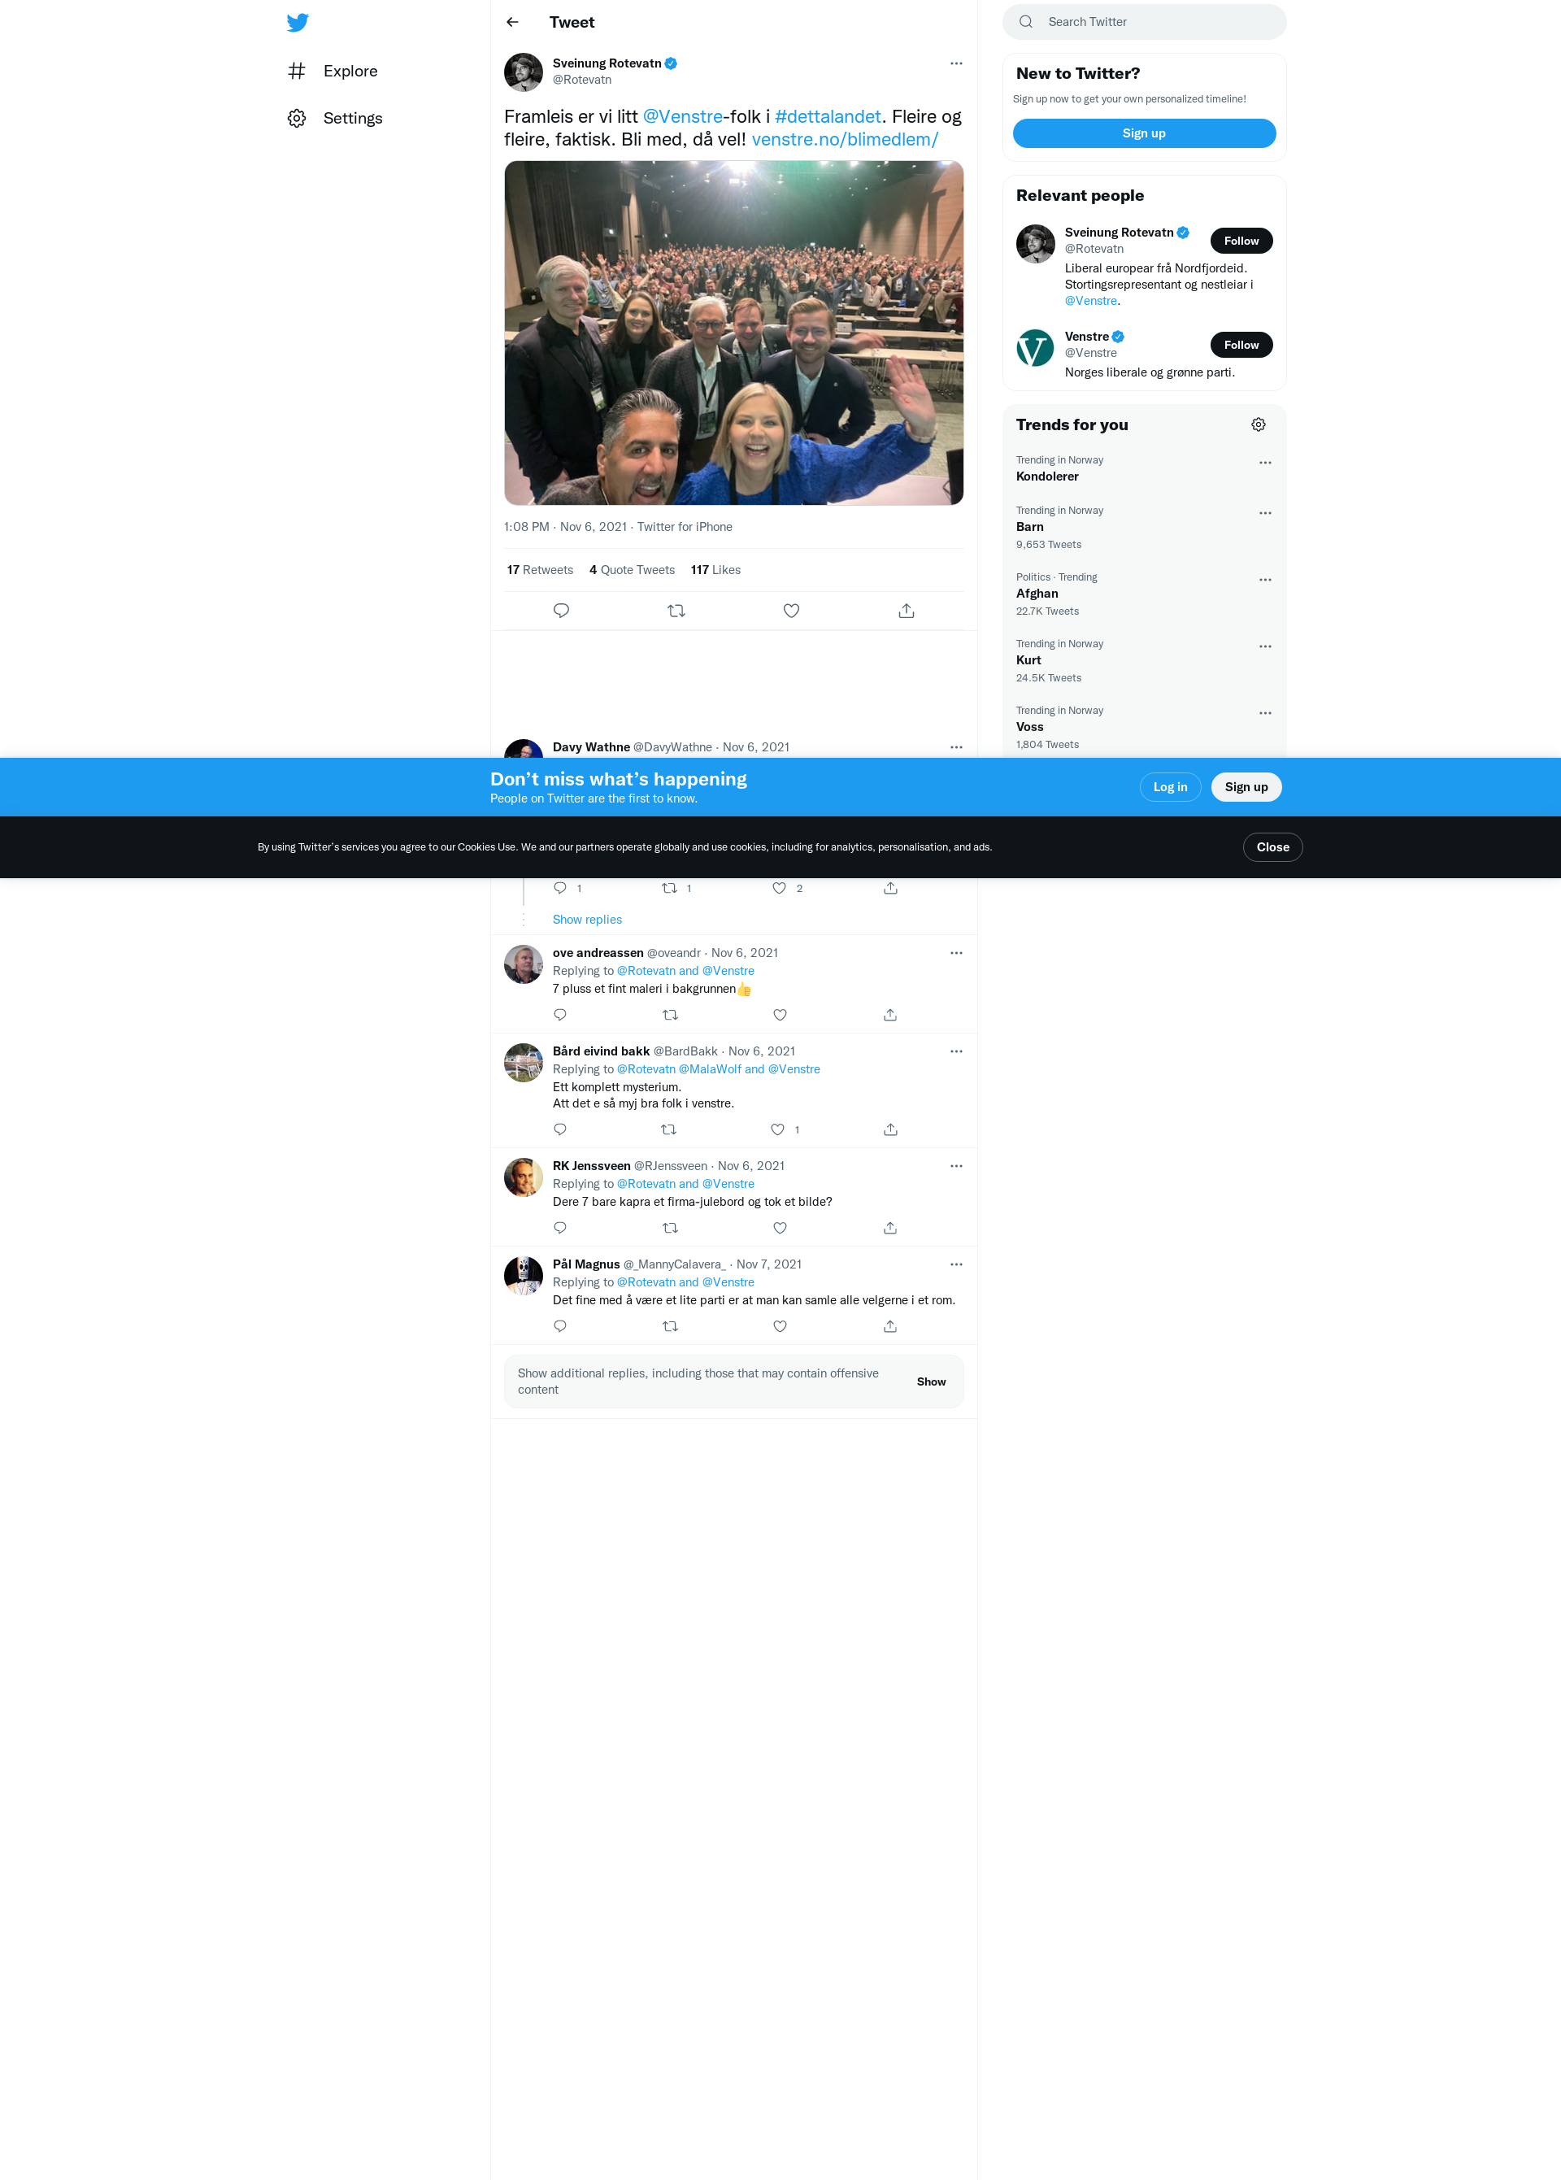
Task: Click the Nov 7, 2021 reply timestamp
Action: click(x=769, y=1265)
